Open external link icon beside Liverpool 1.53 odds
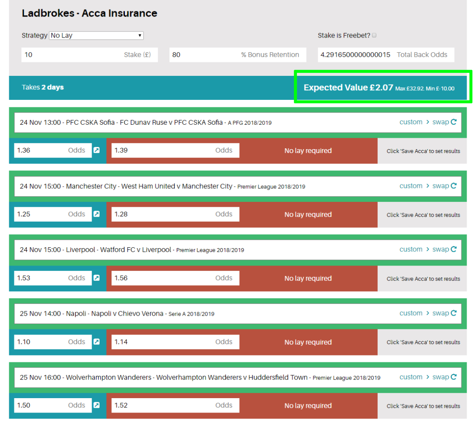475x423 pixels. coord(96,278)
